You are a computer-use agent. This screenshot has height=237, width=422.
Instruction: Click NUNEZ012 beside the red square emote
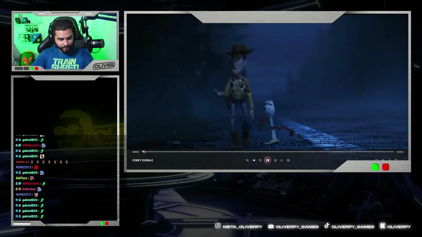[23, 167]
